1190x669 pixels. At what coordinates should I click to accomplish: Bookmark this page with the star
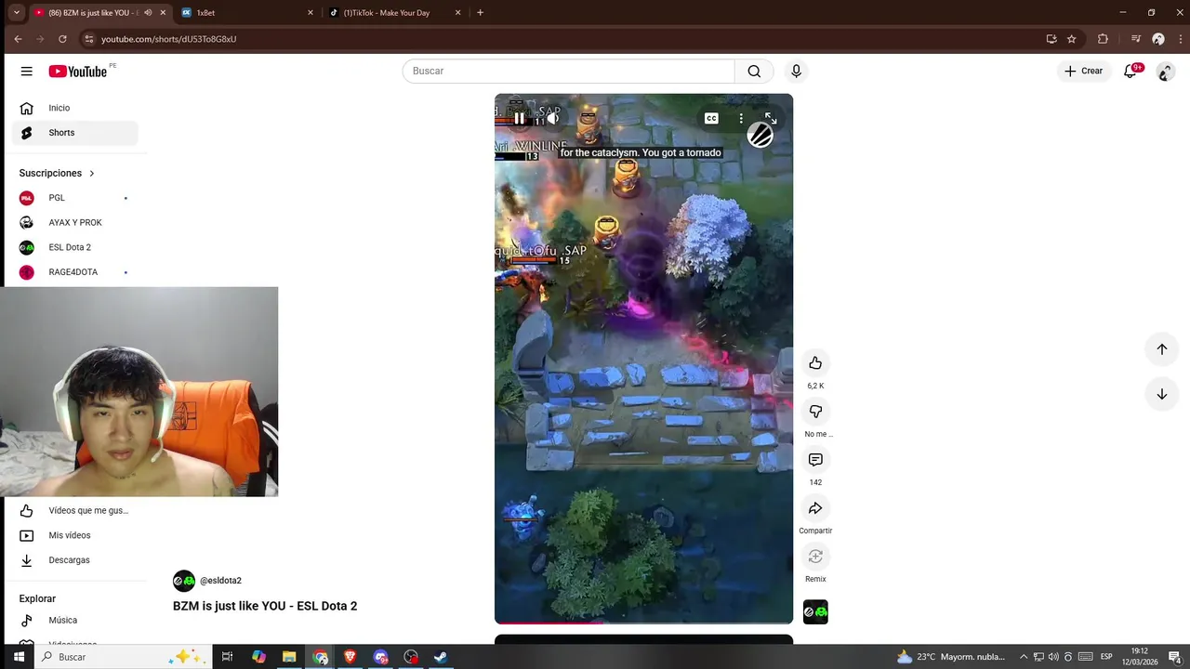[1071, 39]
